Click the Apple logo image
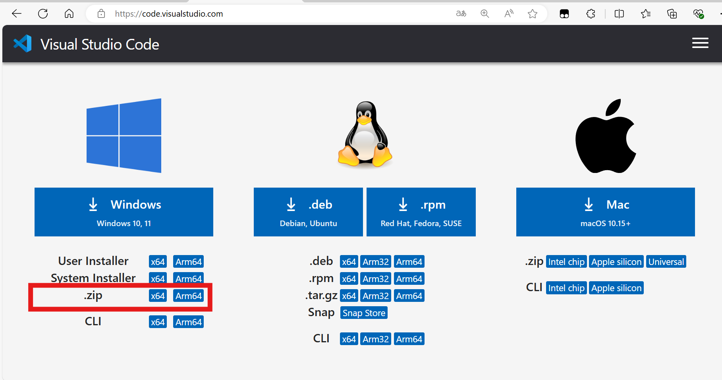The image size is (722, 380). tap(606, 136)
